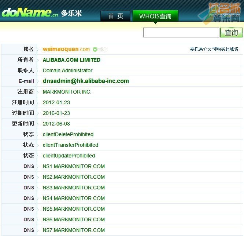The height and width of the screenshot is (236, 244).
Task: Open the 首页 home tab
Action: point(115,16)
